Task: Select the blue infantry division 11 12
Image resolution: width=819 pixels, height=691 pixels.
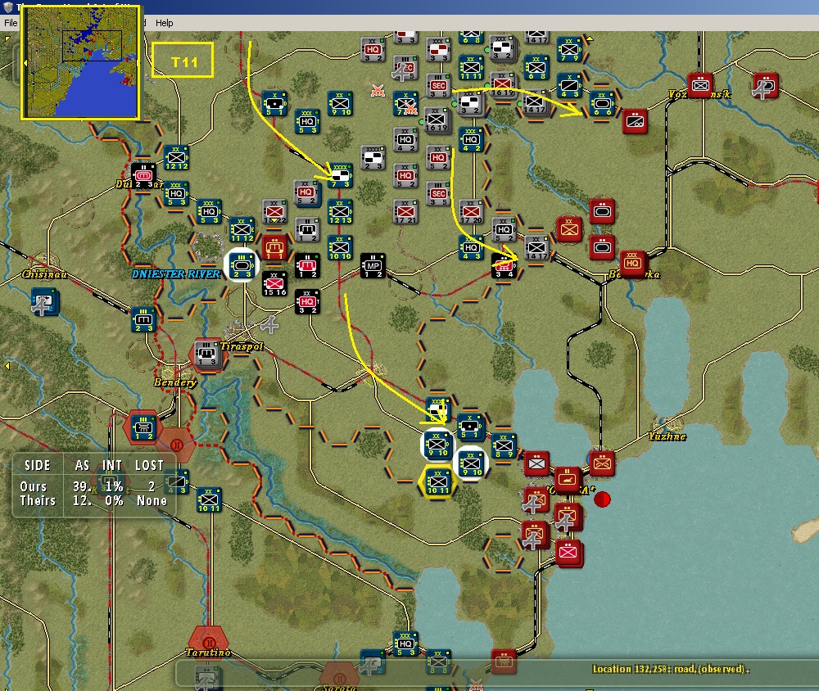Action: [242, 230]
